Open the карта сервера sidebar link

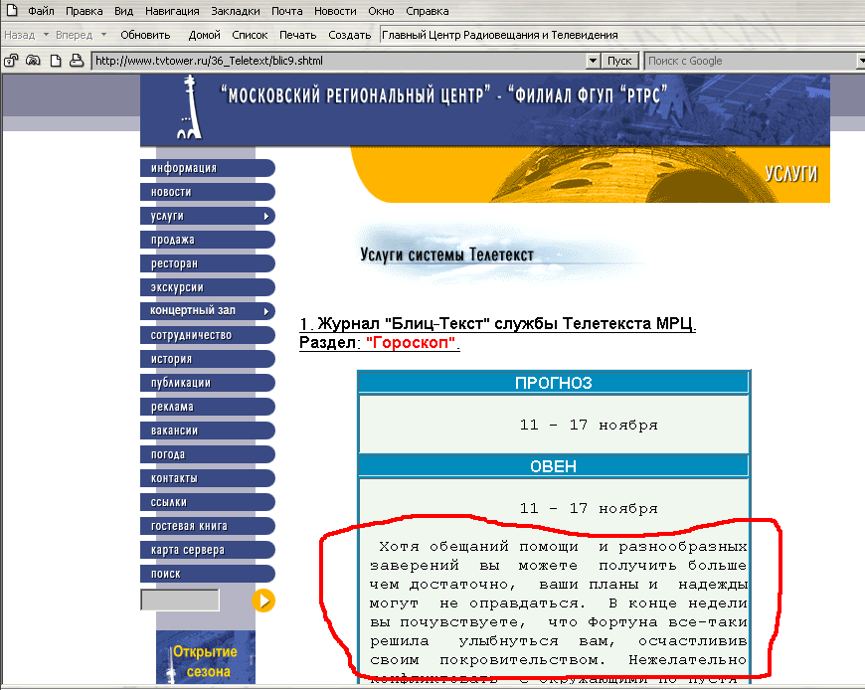[208, 550]
